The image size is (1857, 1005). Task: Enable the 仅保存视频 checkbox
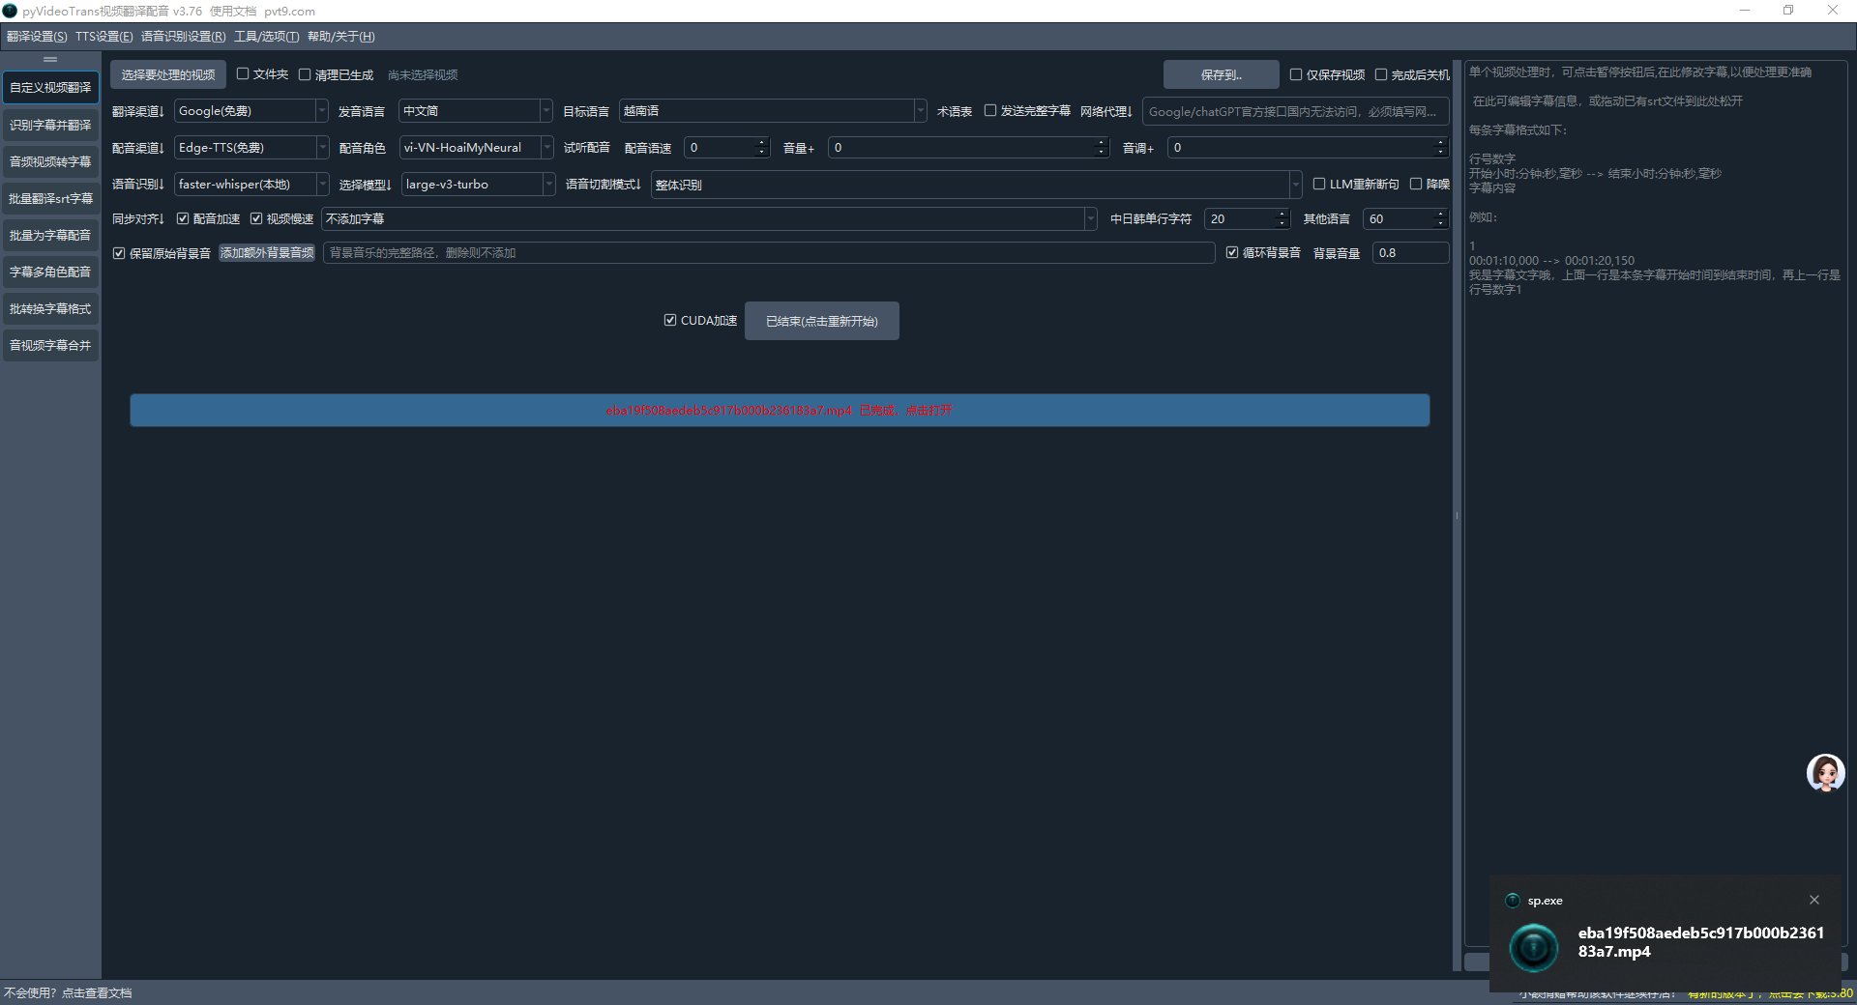[1296, 74]
